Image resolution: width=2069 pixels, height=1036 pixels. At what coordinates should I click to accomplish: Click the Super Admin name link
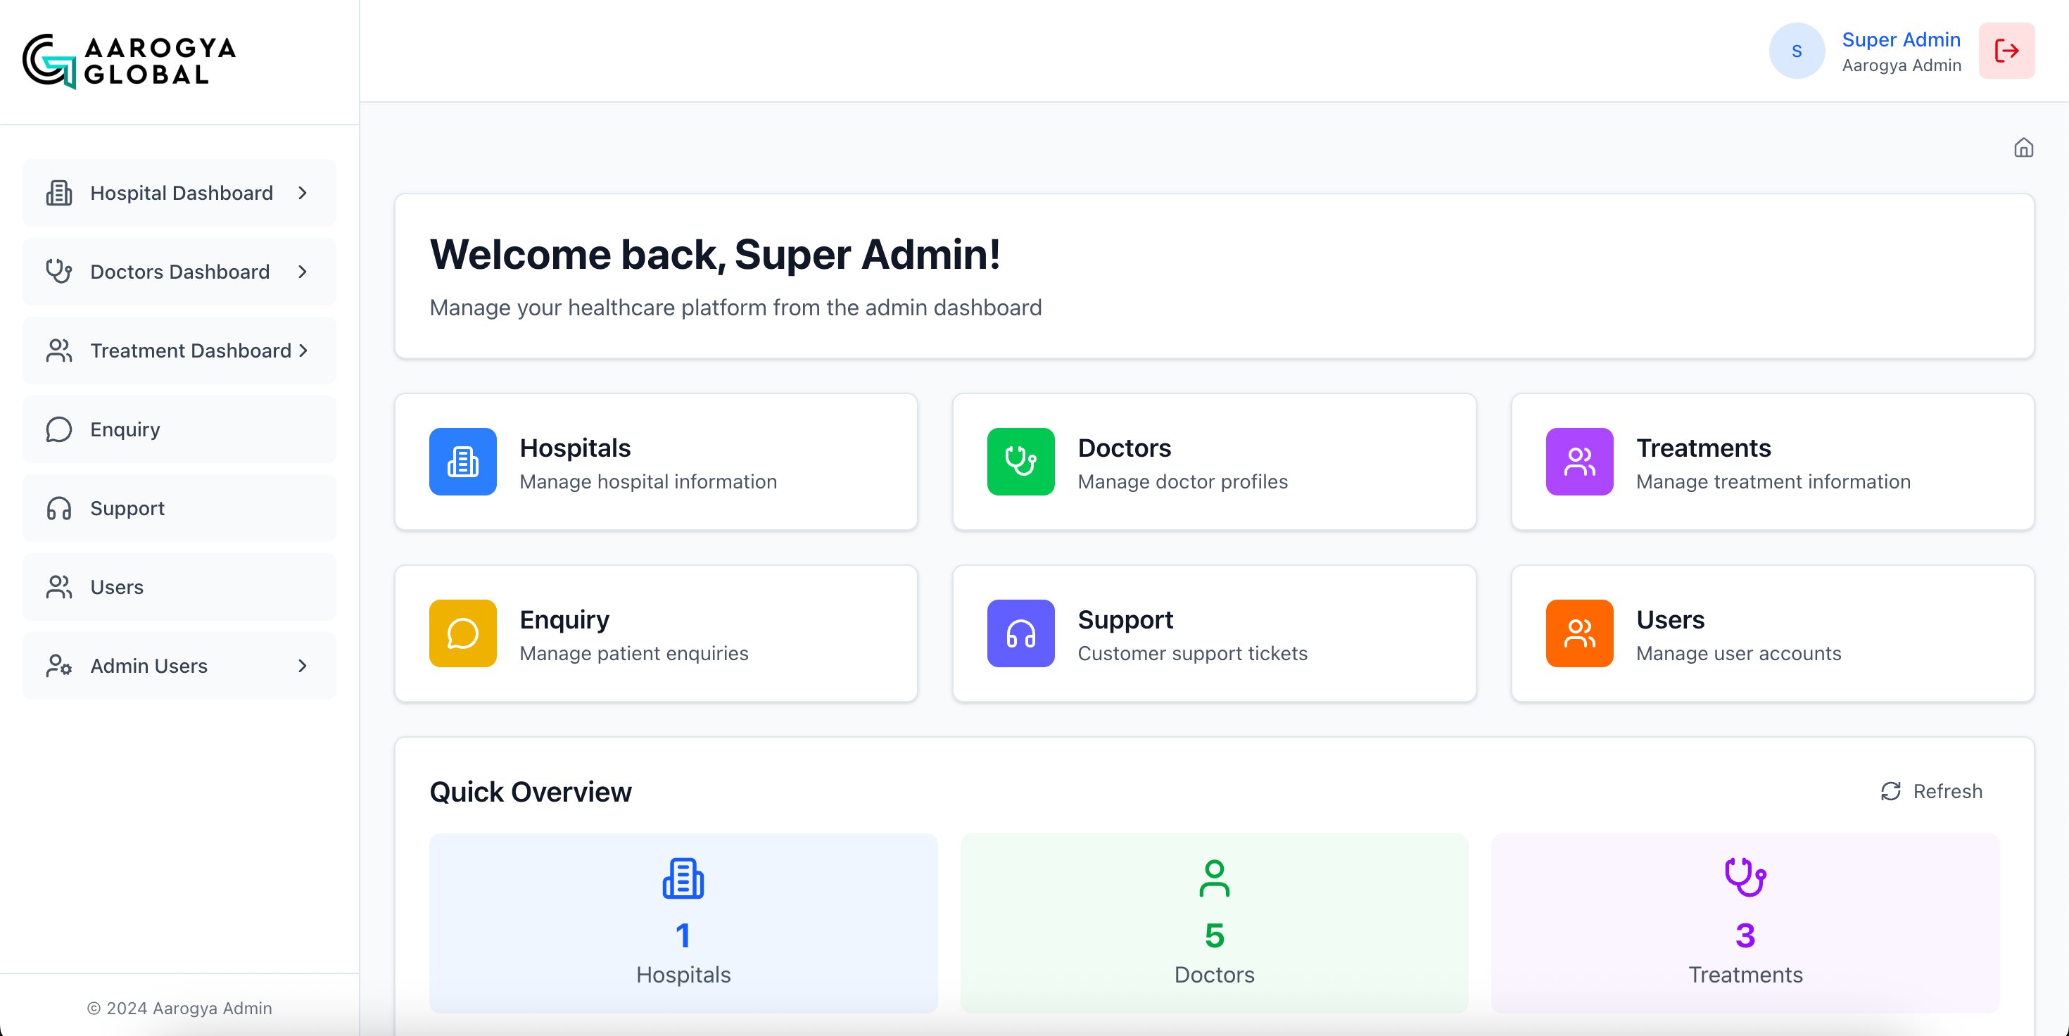pos(1901,39)
